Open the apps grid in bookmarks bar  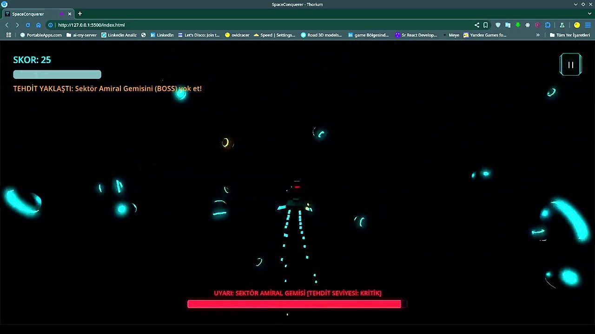[x=8, y=35]
